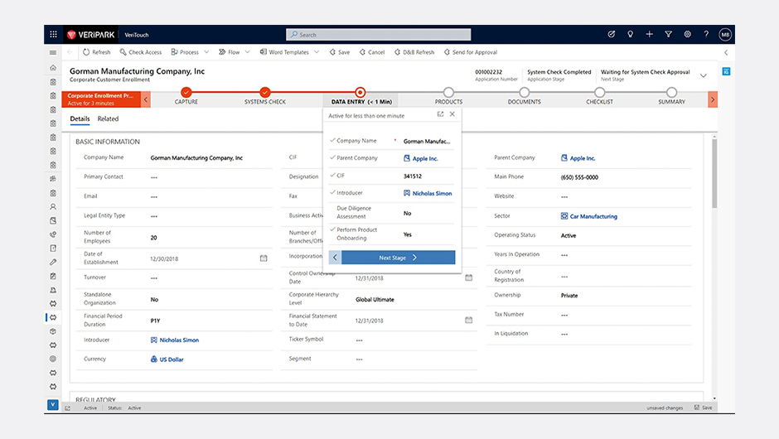Expand the header fields chevron
Screen dimensions: 779x439
(704, 76)
